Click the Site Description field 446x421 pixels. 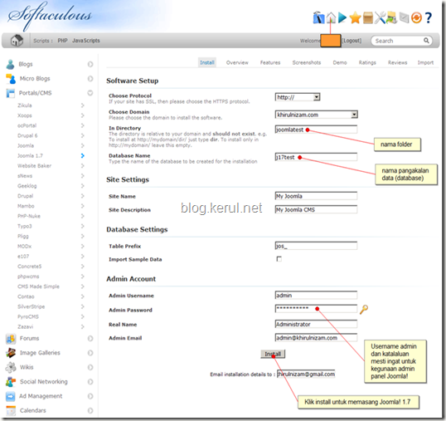tap(316, 209)
